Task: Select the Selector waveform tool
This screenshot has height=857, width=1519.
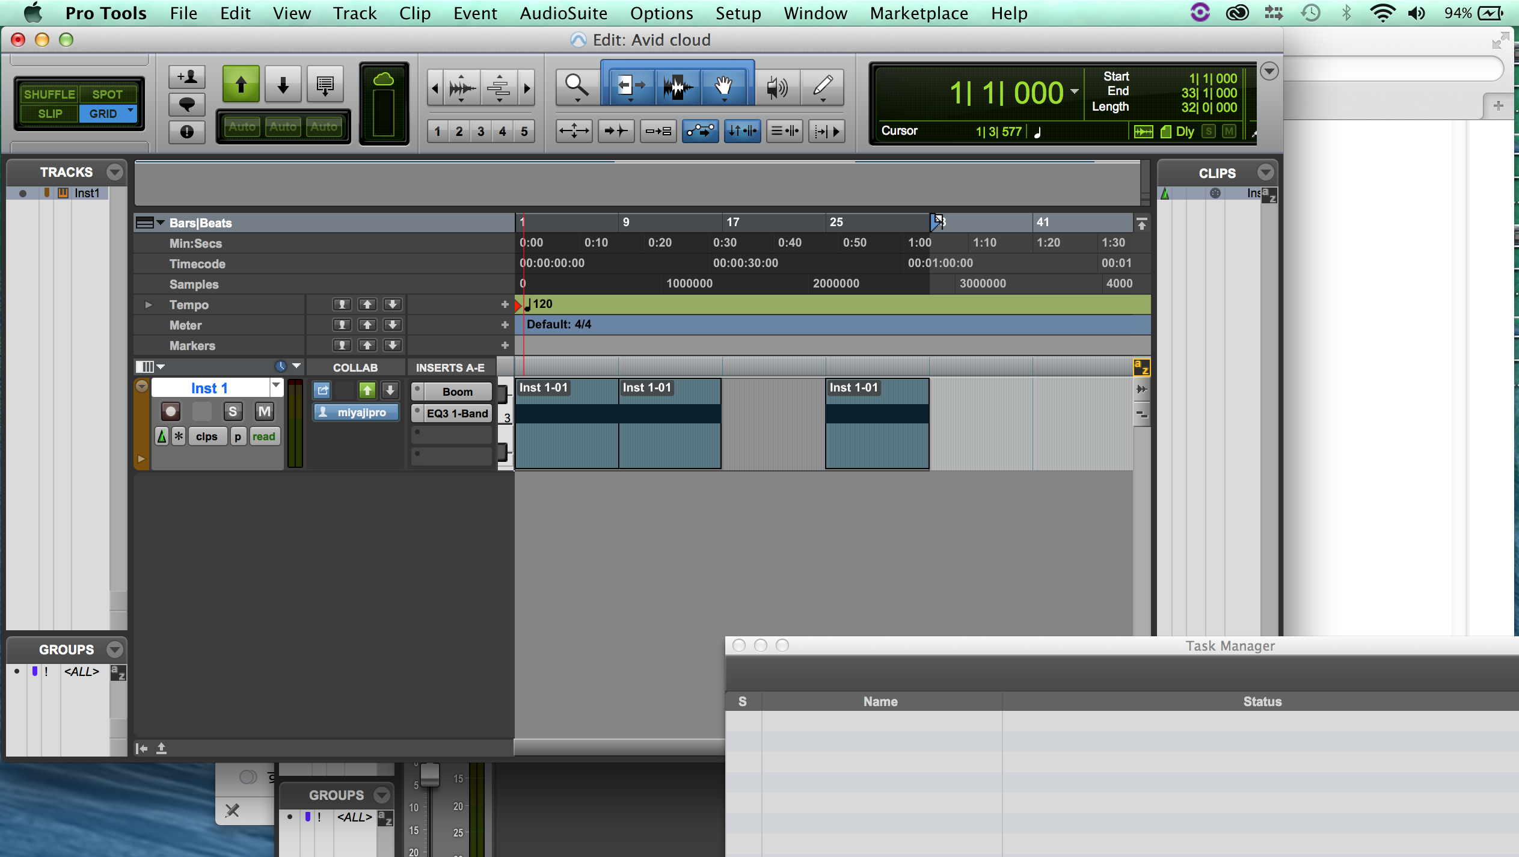Action: (678, 88)
